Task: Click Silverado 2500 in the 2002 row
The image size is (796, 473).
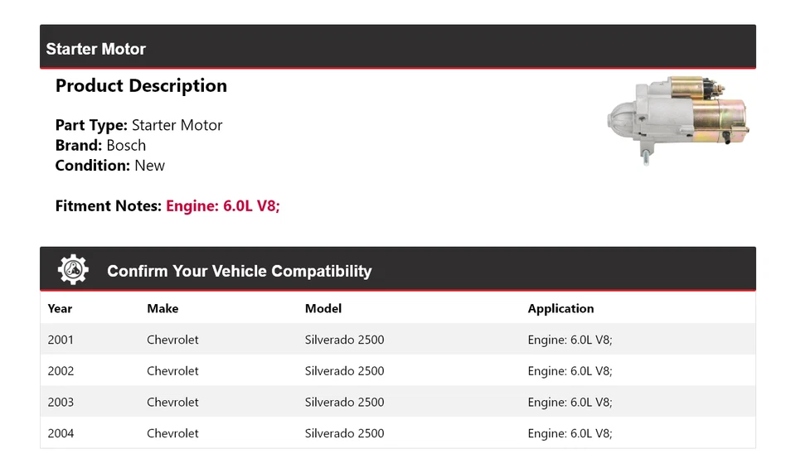Action: tap(344, 371)
